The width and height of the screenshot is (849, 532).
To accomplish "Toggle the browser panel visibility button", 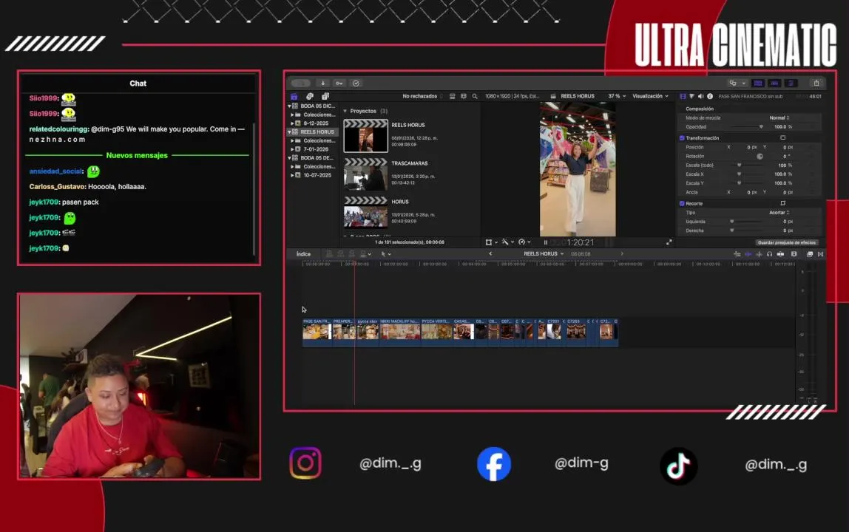I will coord(758,83).
